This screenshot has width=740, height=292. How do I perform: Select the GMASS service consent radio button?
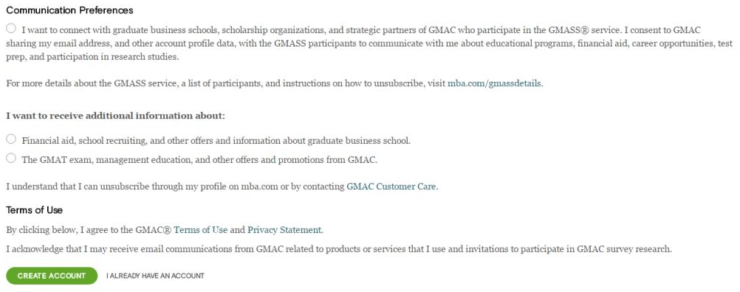pos(11,29)
